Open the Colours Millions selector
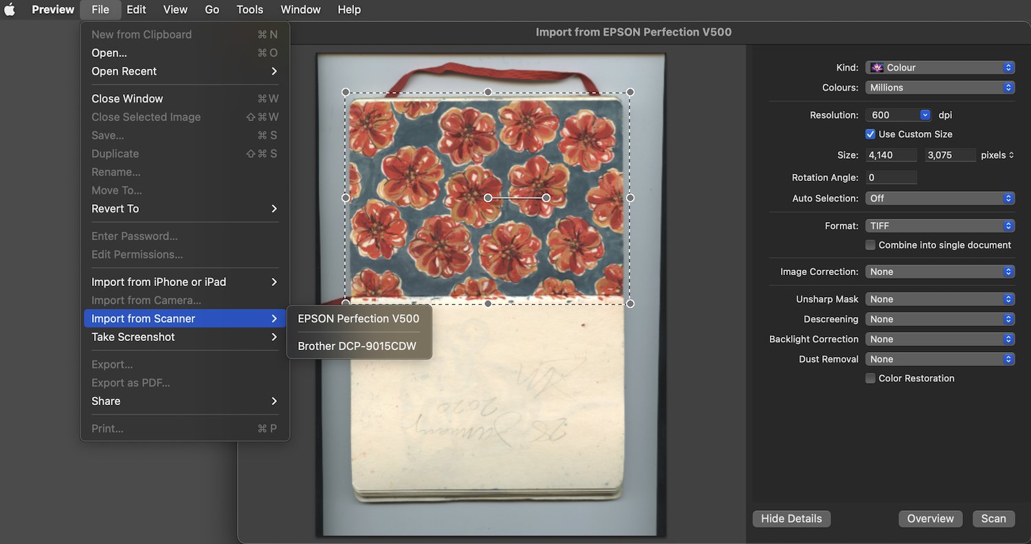The width and height of the screenshot is (1031, 544). (940, 87)
